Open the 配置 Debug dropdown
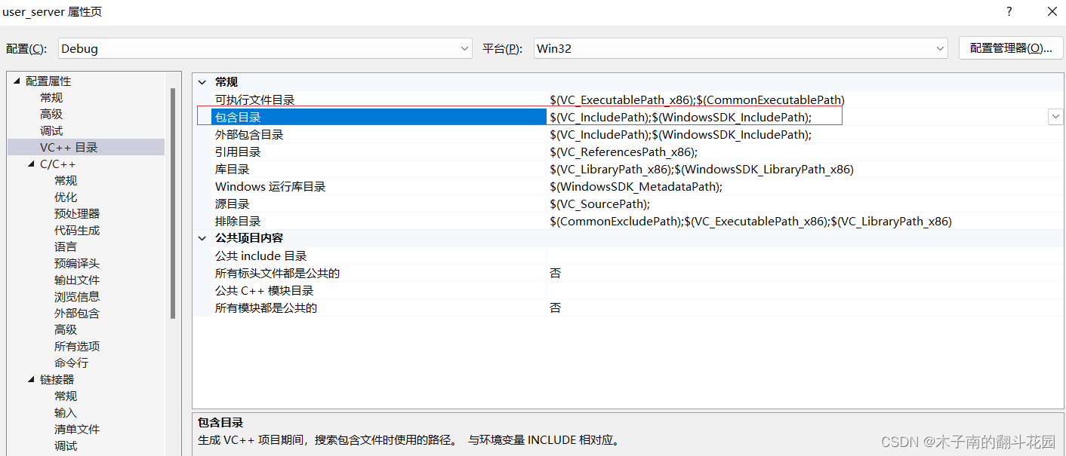This screenshot has height=456, width=1066. pyautogui.click(x=466, y=47)
